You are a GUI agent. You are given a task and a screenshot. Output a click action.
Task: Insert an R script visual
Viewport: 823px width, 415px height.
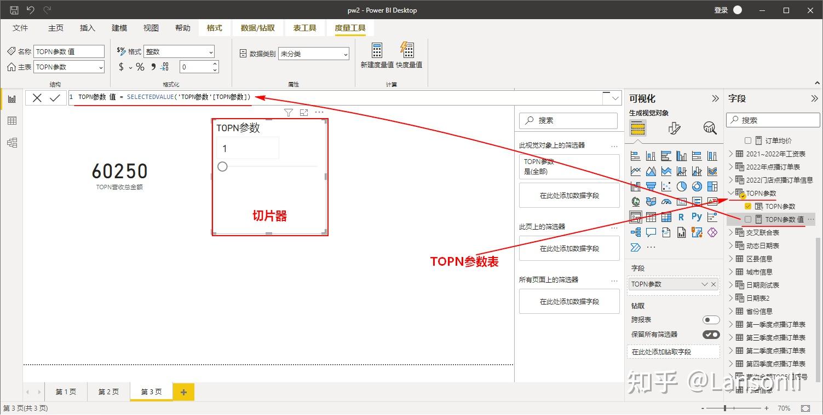pyautogui.click(x=680, y=217)
